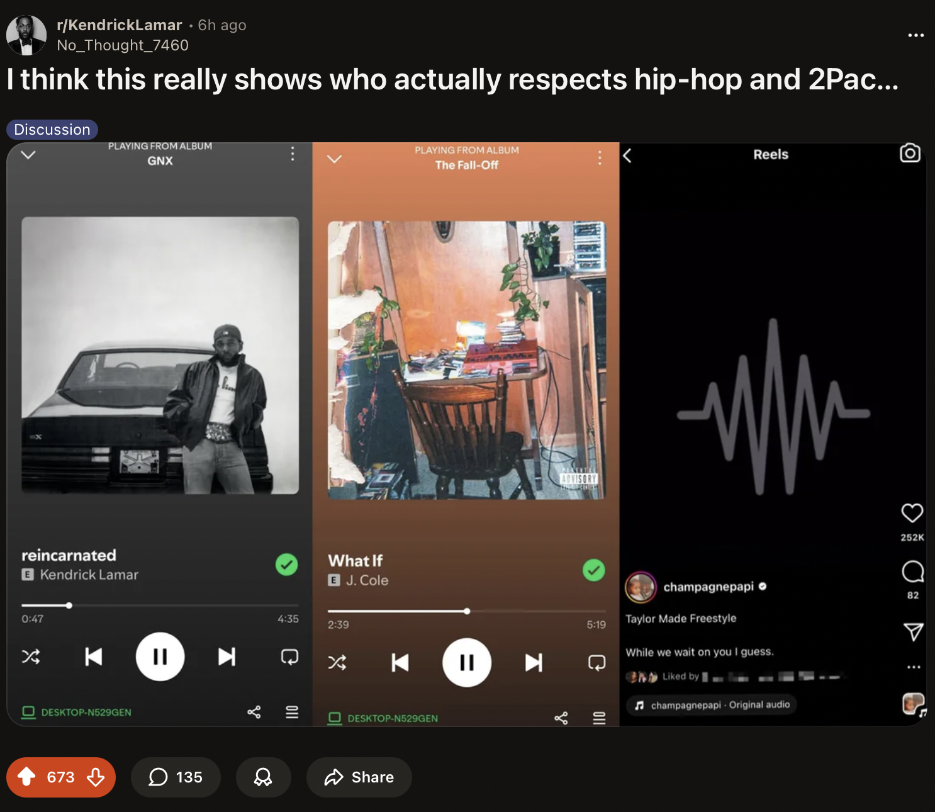The width and height of the screenshot is (935, 812).
Task: Share the reincarnated track
Action: pyautogui.click(x=254, y=713)
